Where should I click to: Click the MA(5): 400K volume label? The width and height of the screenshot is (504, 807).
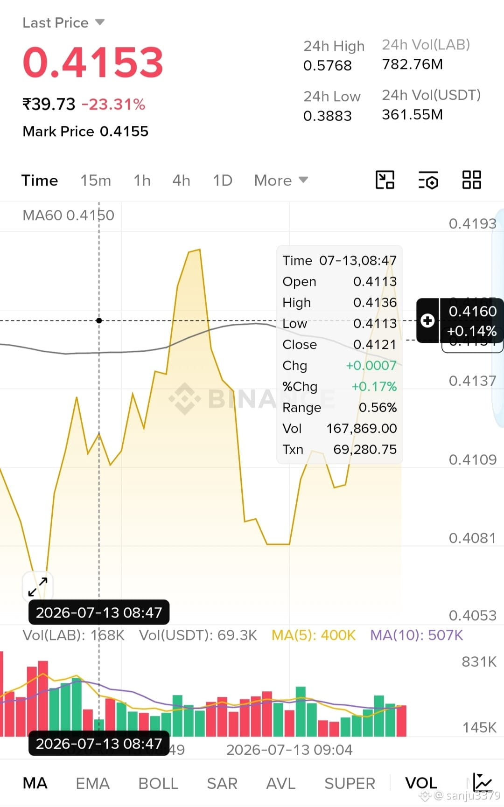(x=314, y=635)
